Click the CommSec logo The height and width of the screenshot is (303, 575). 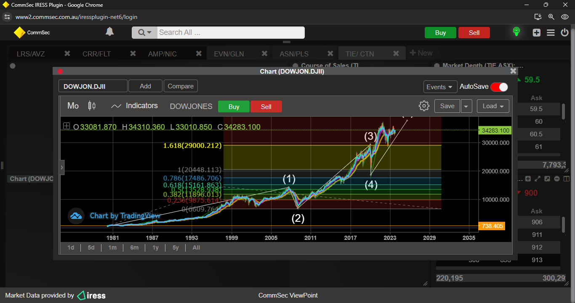[x=32, y=32]
